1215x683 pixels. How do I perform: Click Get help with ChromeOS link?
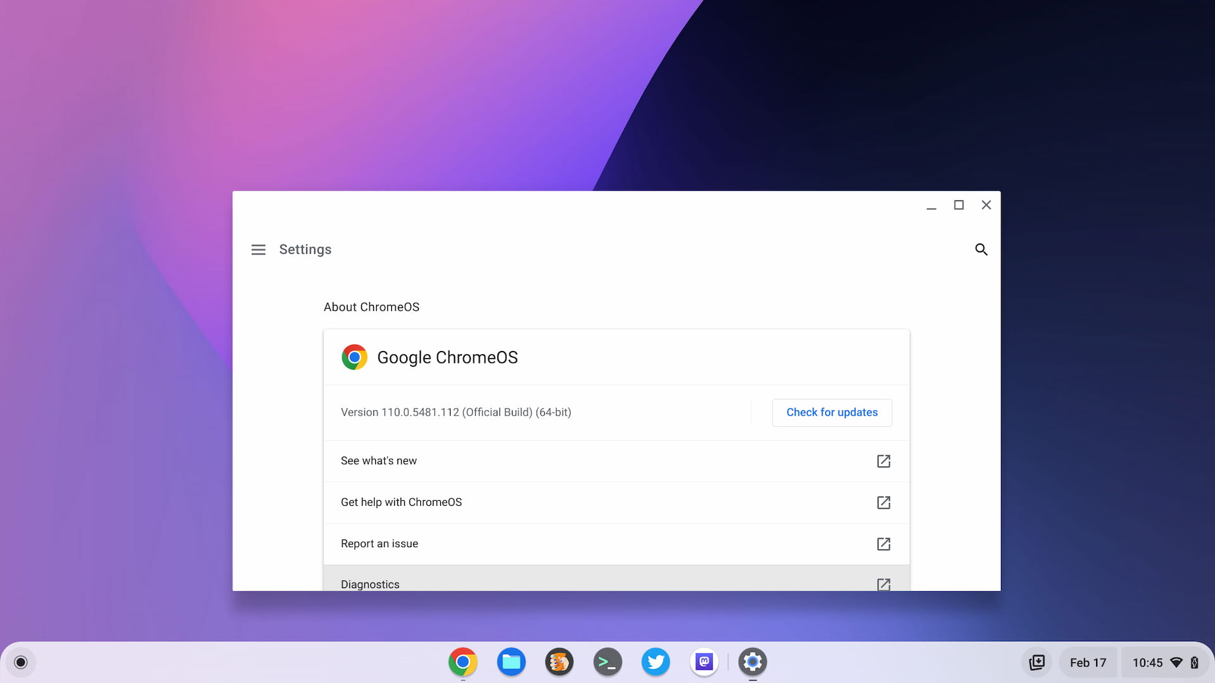tap(616, 502)
